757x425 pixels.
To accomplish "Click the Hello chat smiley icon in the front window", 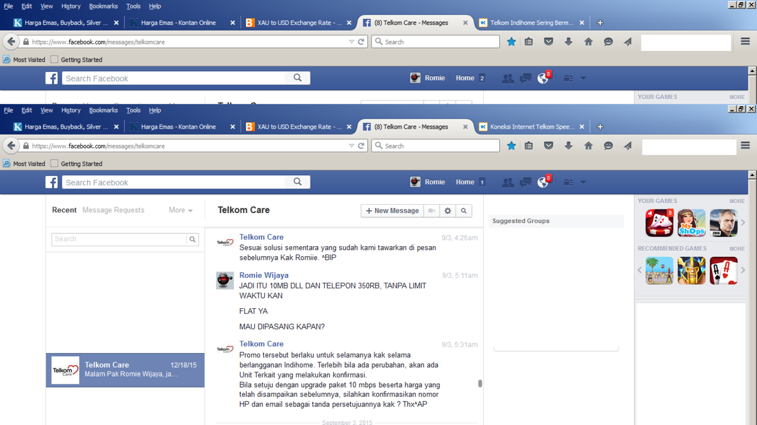I will pyautogui.click(x=609, y=146).
